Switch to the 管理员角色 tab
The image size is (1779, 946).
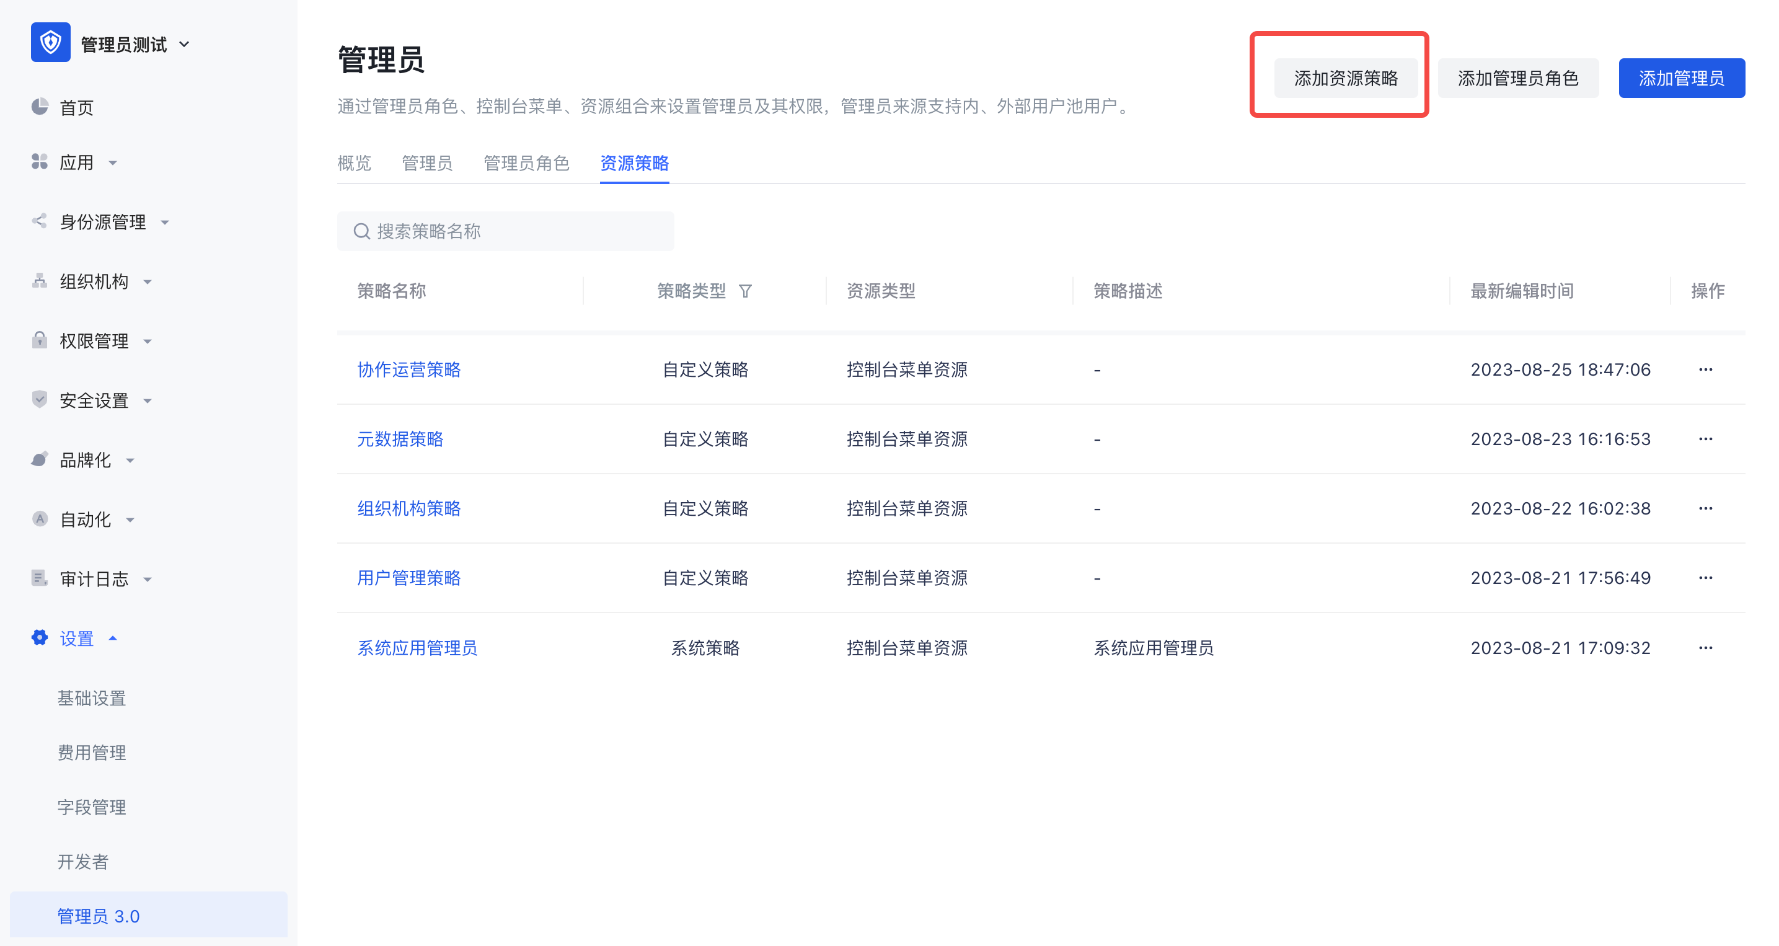click(526, 164)
